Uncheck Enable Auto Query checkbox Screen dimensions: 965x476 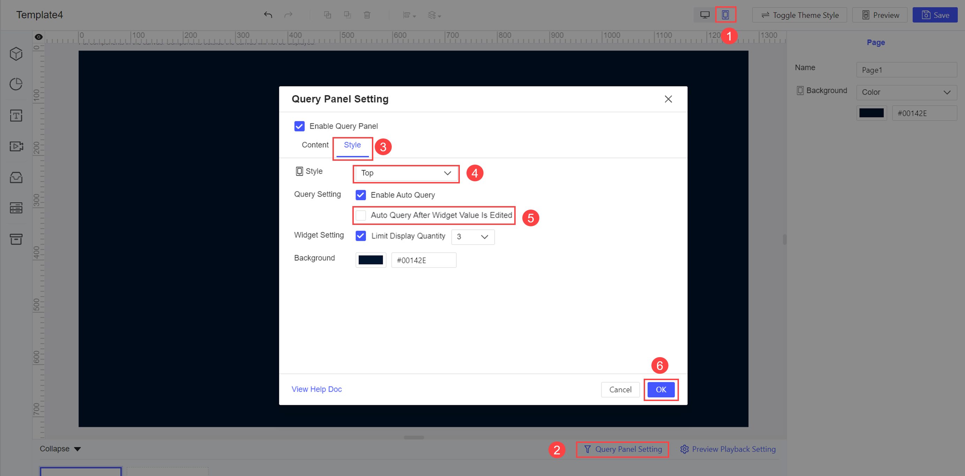pyautogui.click(x=360, y=195)
